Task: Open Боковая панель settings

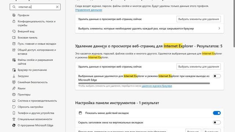Action: tap(28, 37)
